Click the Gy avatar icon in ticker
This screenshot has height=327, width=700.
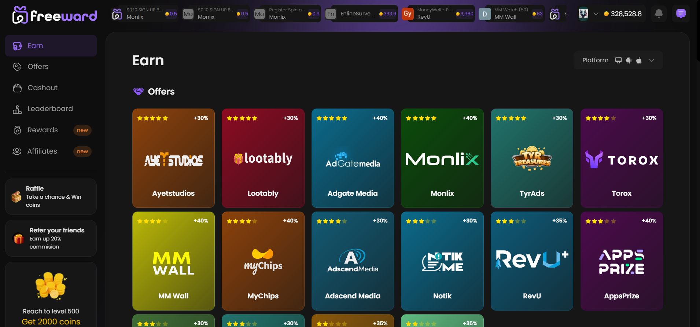click(408, 14)
